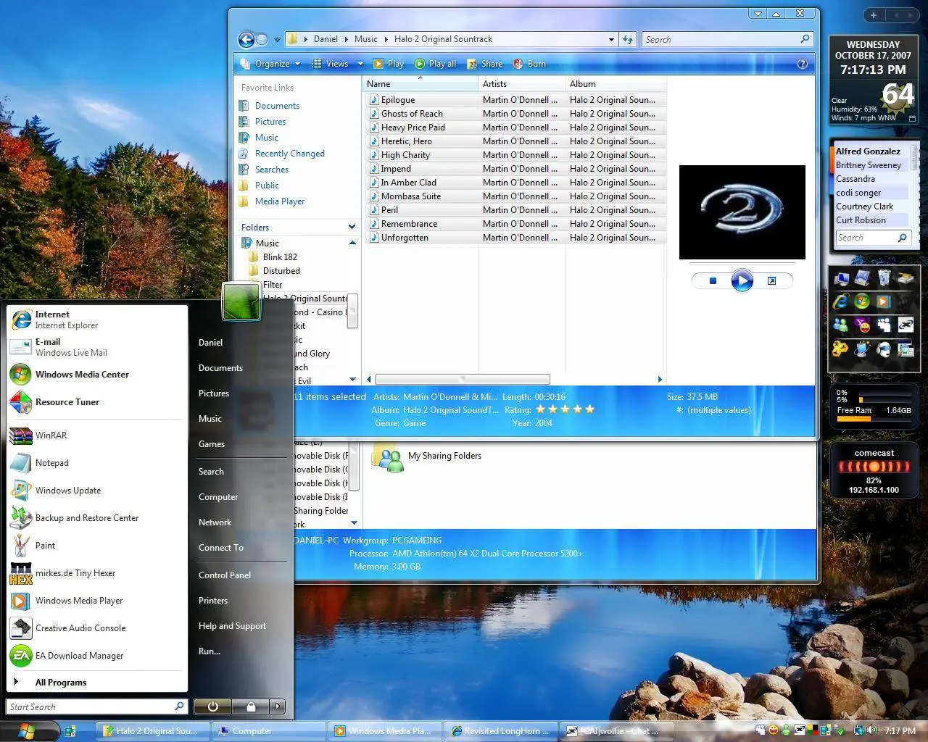Open Backup and Restore Center
Image resolution: width=928 pixels, height=742 pixels.
click(x=97, y=518)
